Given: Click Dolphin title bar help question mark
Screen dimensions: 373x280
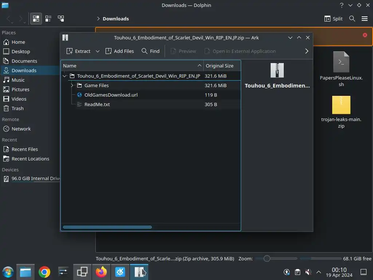Looking at the screenshot, I should 342,5.
